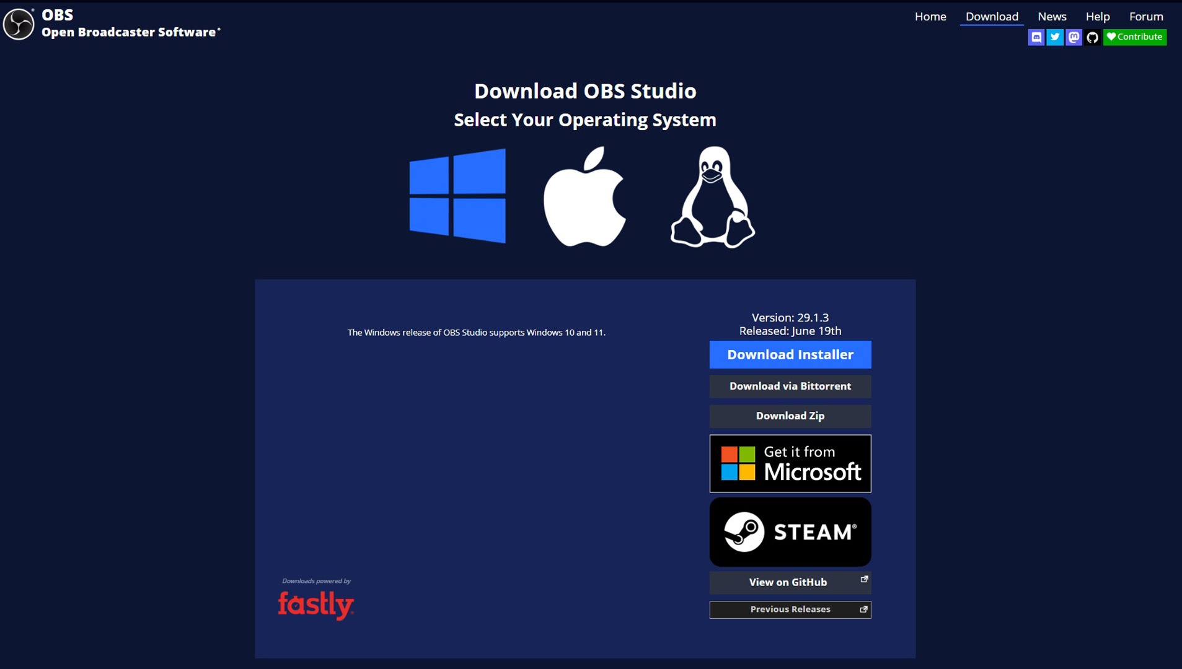The width and height of the screenshot is (1182, 669).
Task: Open the Help menu item
Action: click(1097, 16)
